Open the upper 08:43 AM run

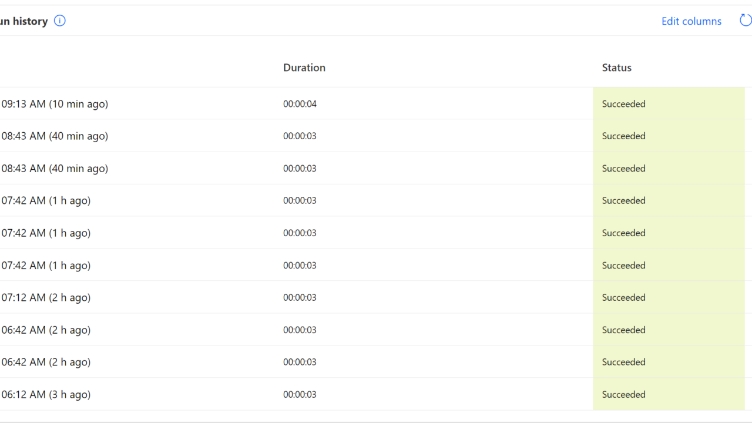pyautogui.click(x=55, y=136)
